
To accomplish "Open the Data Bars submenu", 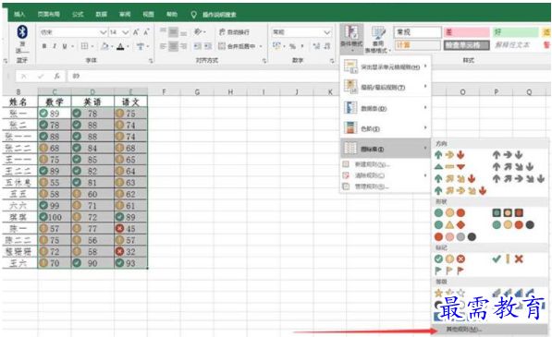I will pyautogui.click(x=386, y=108).
